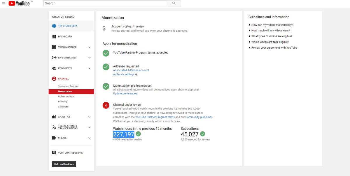This screenshot has height=176, width=350.
Task: Click the highlighted 227,197 watch hours value
Action: [124, 134]
